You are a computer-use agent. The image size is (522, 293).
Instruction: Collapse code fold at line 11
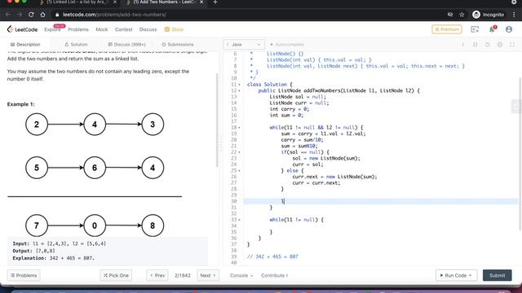[x=239, y=85]
